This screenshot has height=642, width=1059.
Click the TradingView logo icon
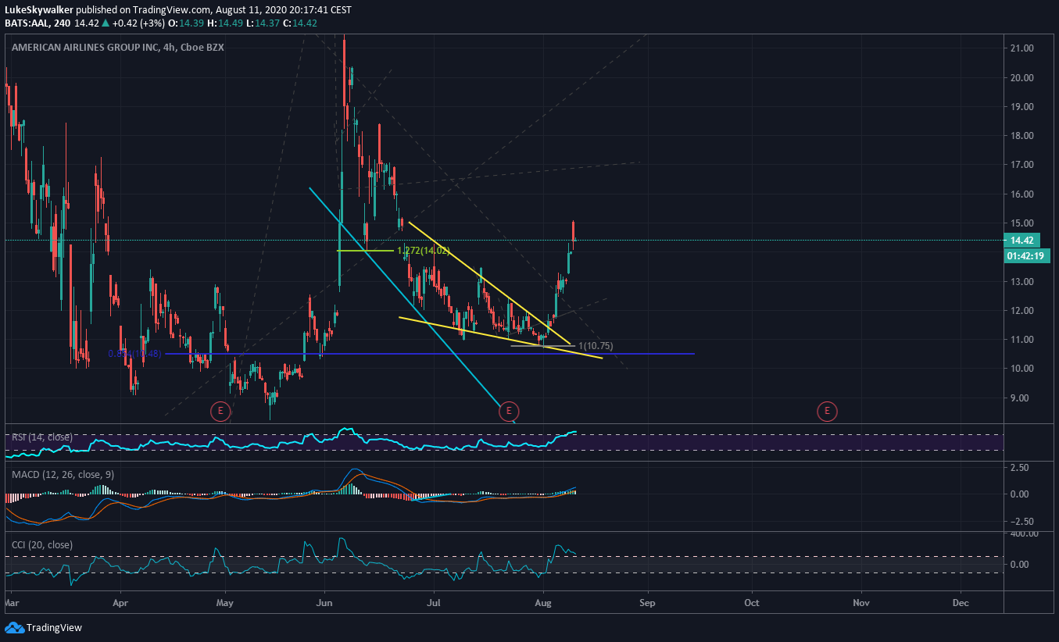[x=14, y=627]
